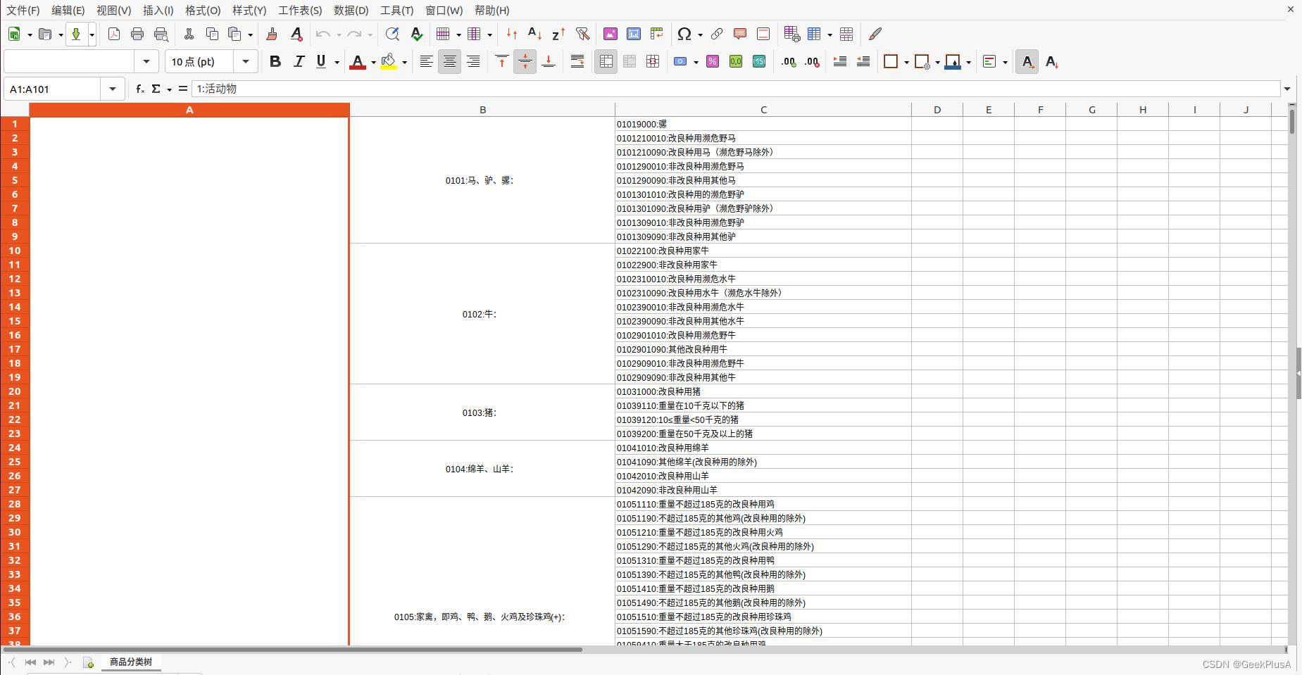Click the Clone Formatting paintbrush
The image size is (1302, 675).
272,34
